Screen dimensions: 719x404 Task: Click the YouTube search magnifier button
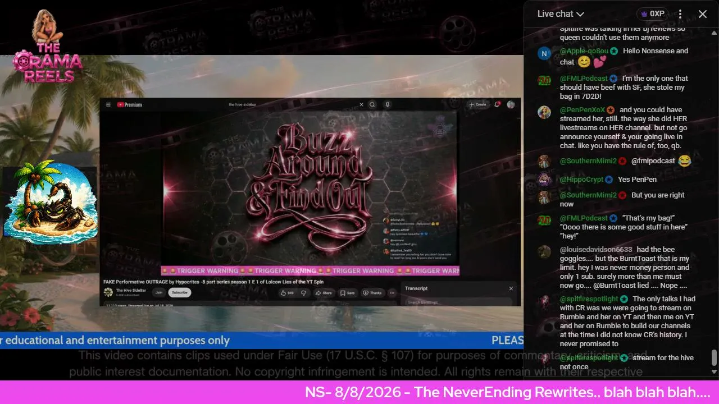coord(372,104)
